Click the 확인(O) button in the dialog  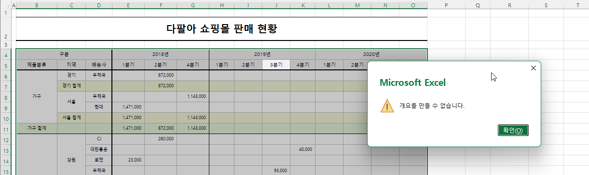[513, 130]
